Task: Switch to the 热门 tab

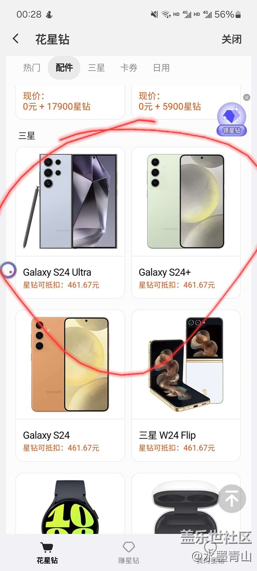Action: point(32,68)
